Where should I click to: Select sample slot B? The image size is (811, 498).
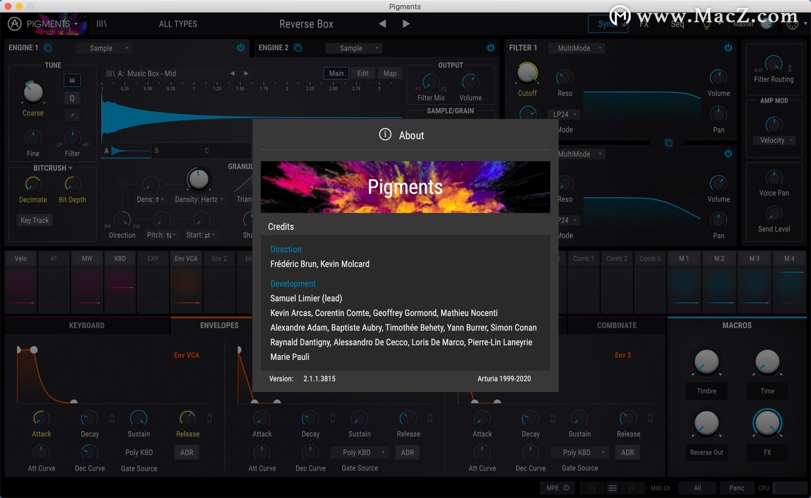[176, 150]
